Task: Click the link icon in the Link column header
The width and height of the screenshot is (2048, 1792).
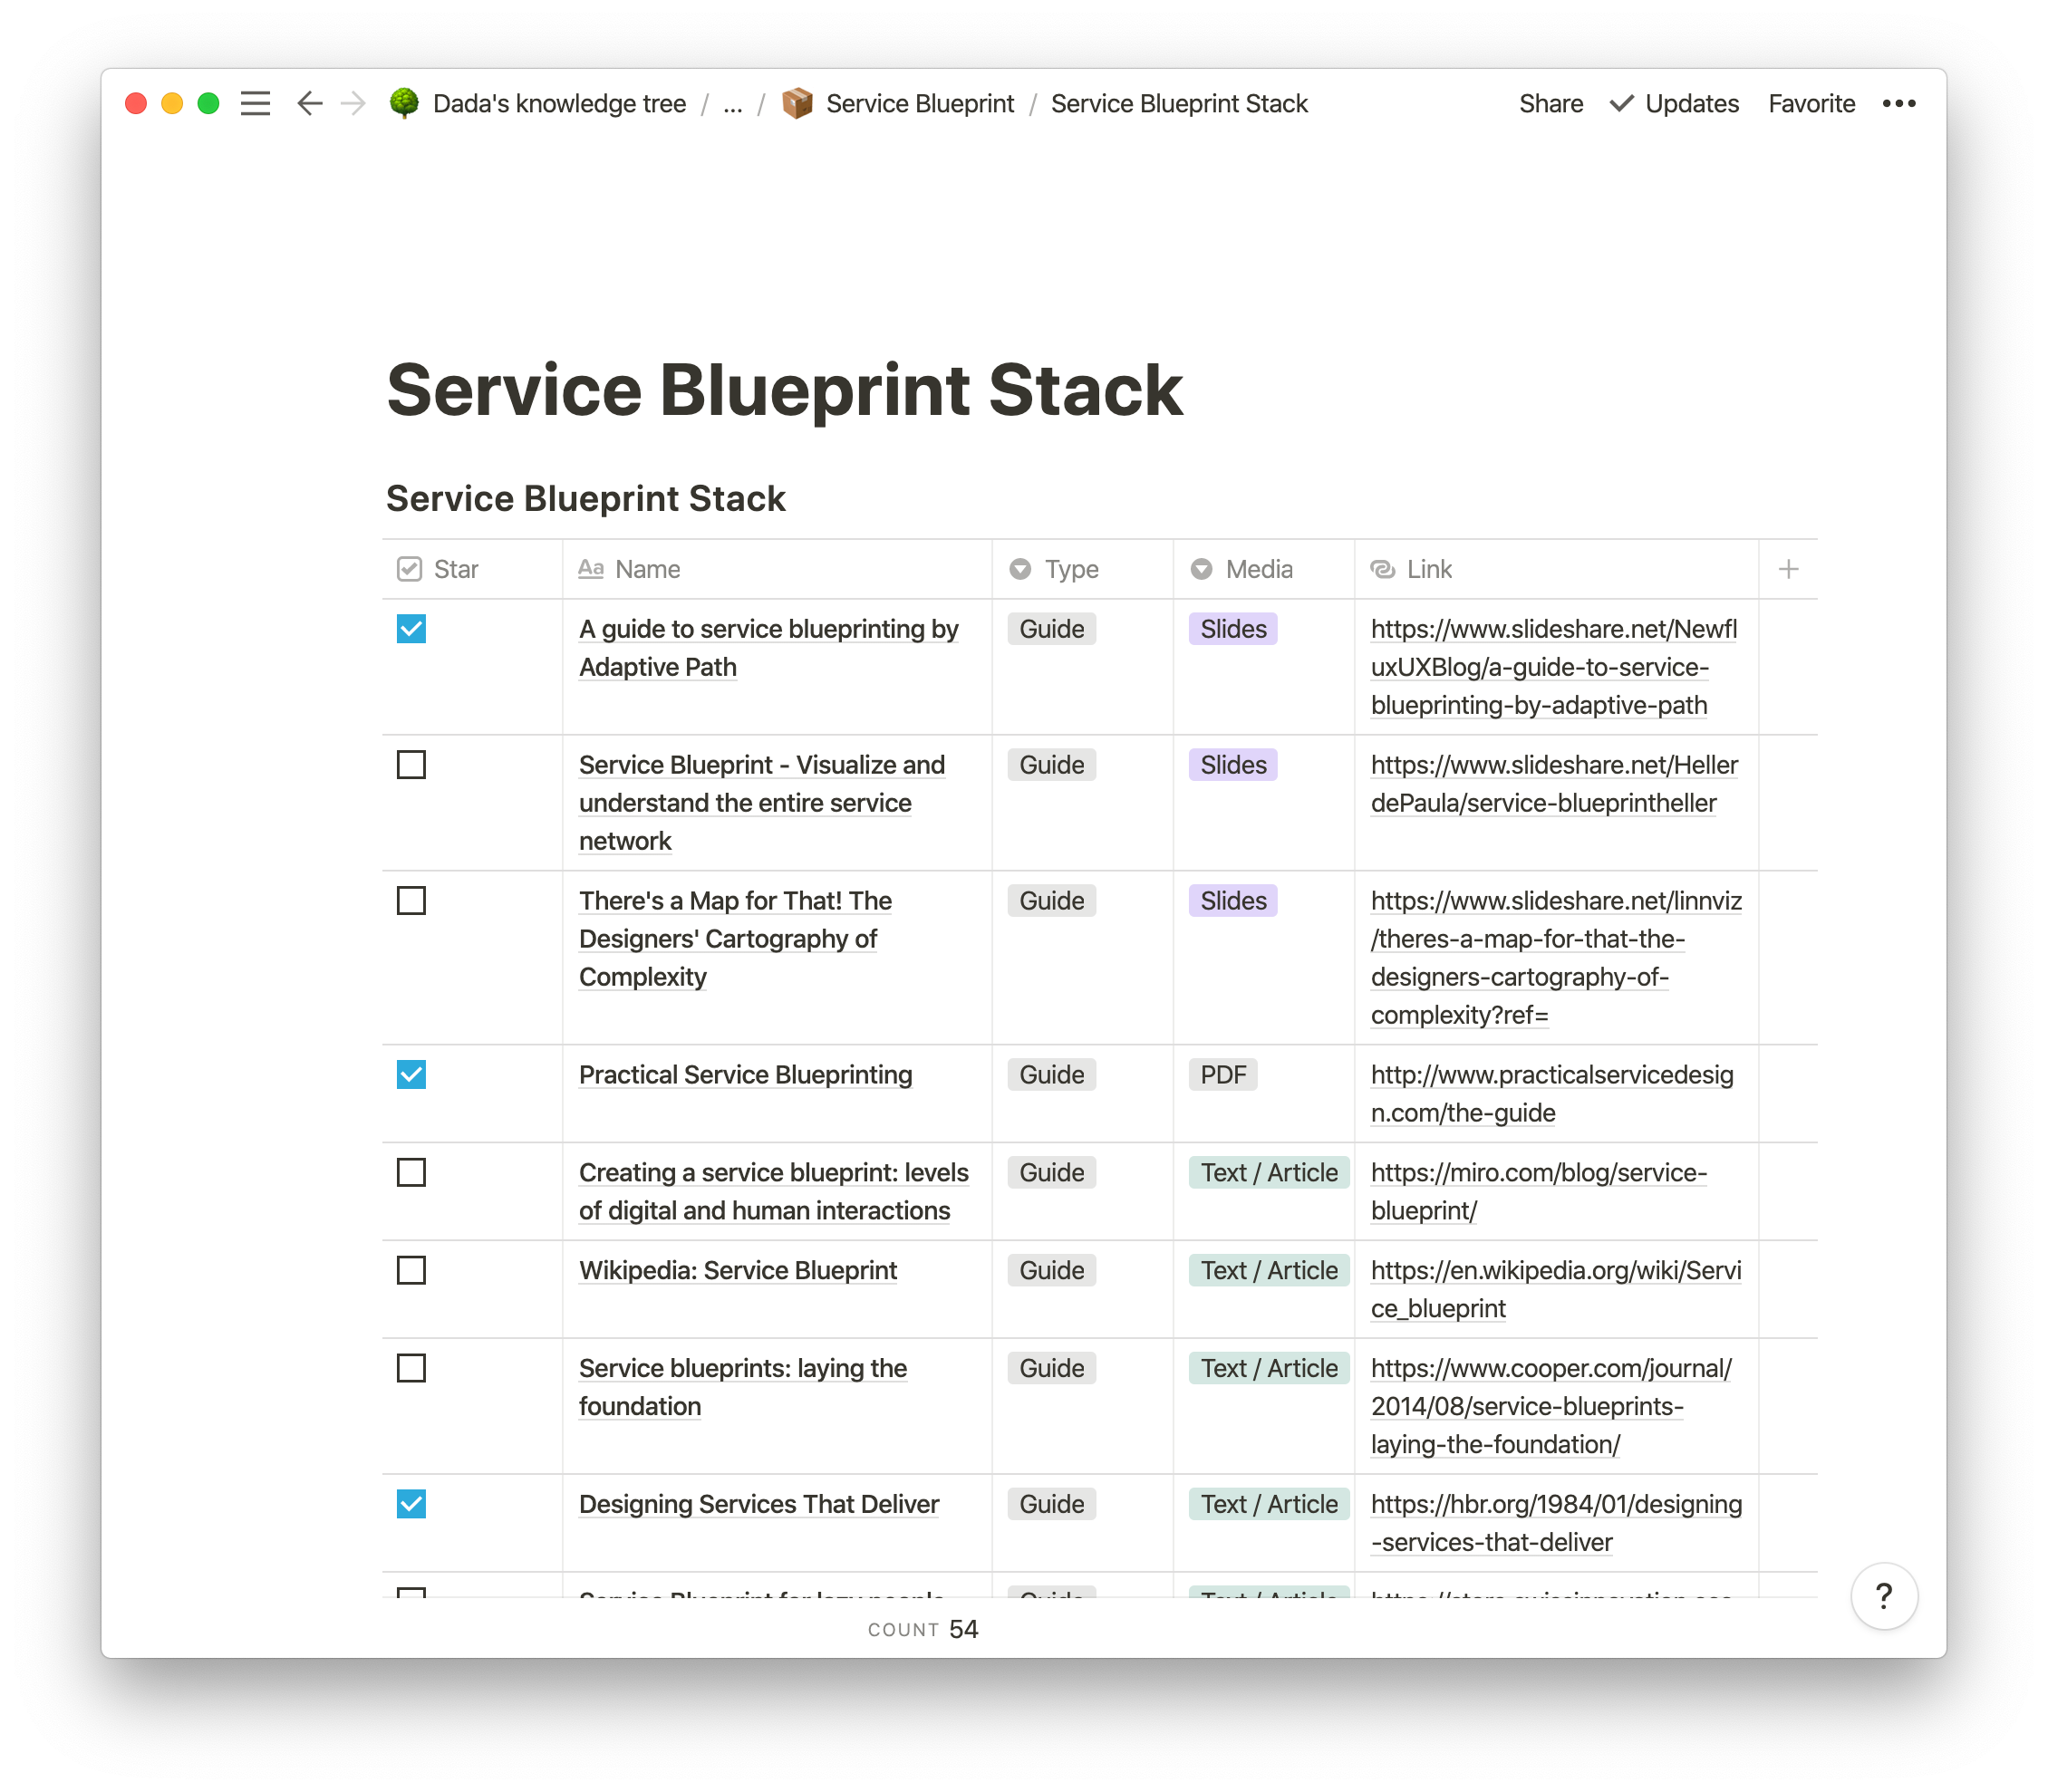Action: point(1383,569)
